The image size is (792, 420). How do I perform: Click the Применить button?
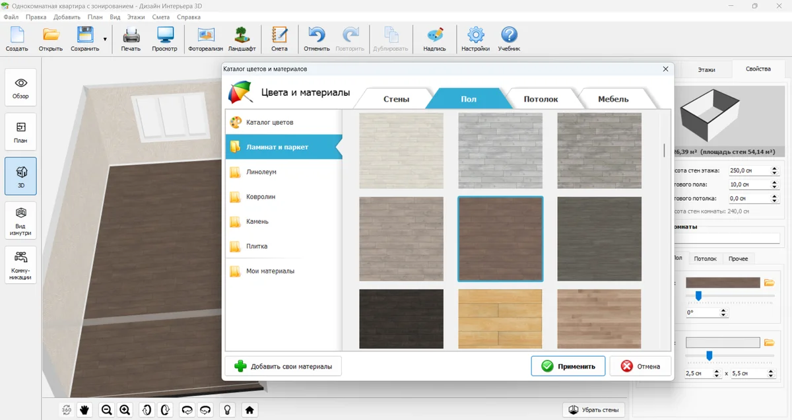[568, 366]
